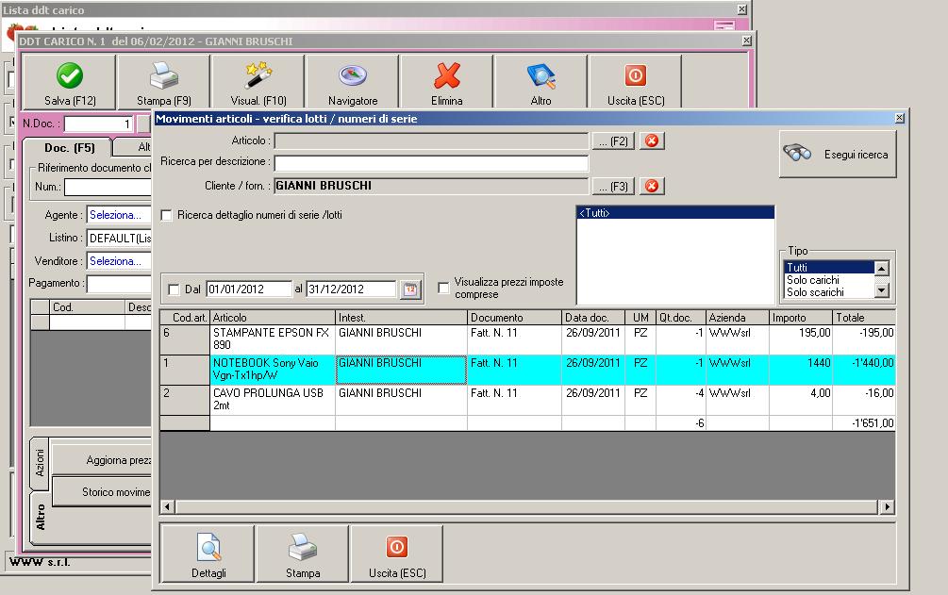Browse articles with the ... (F2) button

click(x=613, y=140)
